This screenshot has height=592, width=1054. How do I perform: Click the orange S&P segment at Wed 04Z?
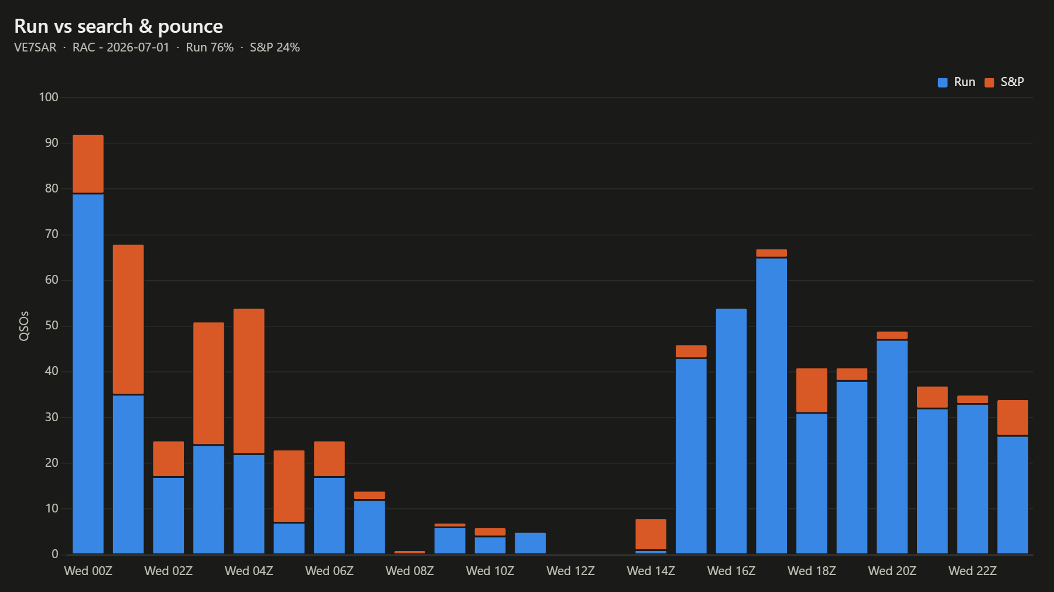coord(249,381)
